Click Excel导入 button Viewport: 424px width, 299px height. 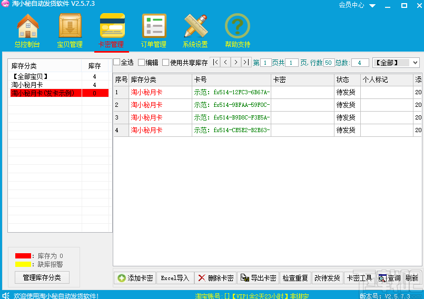coord(175,278)
